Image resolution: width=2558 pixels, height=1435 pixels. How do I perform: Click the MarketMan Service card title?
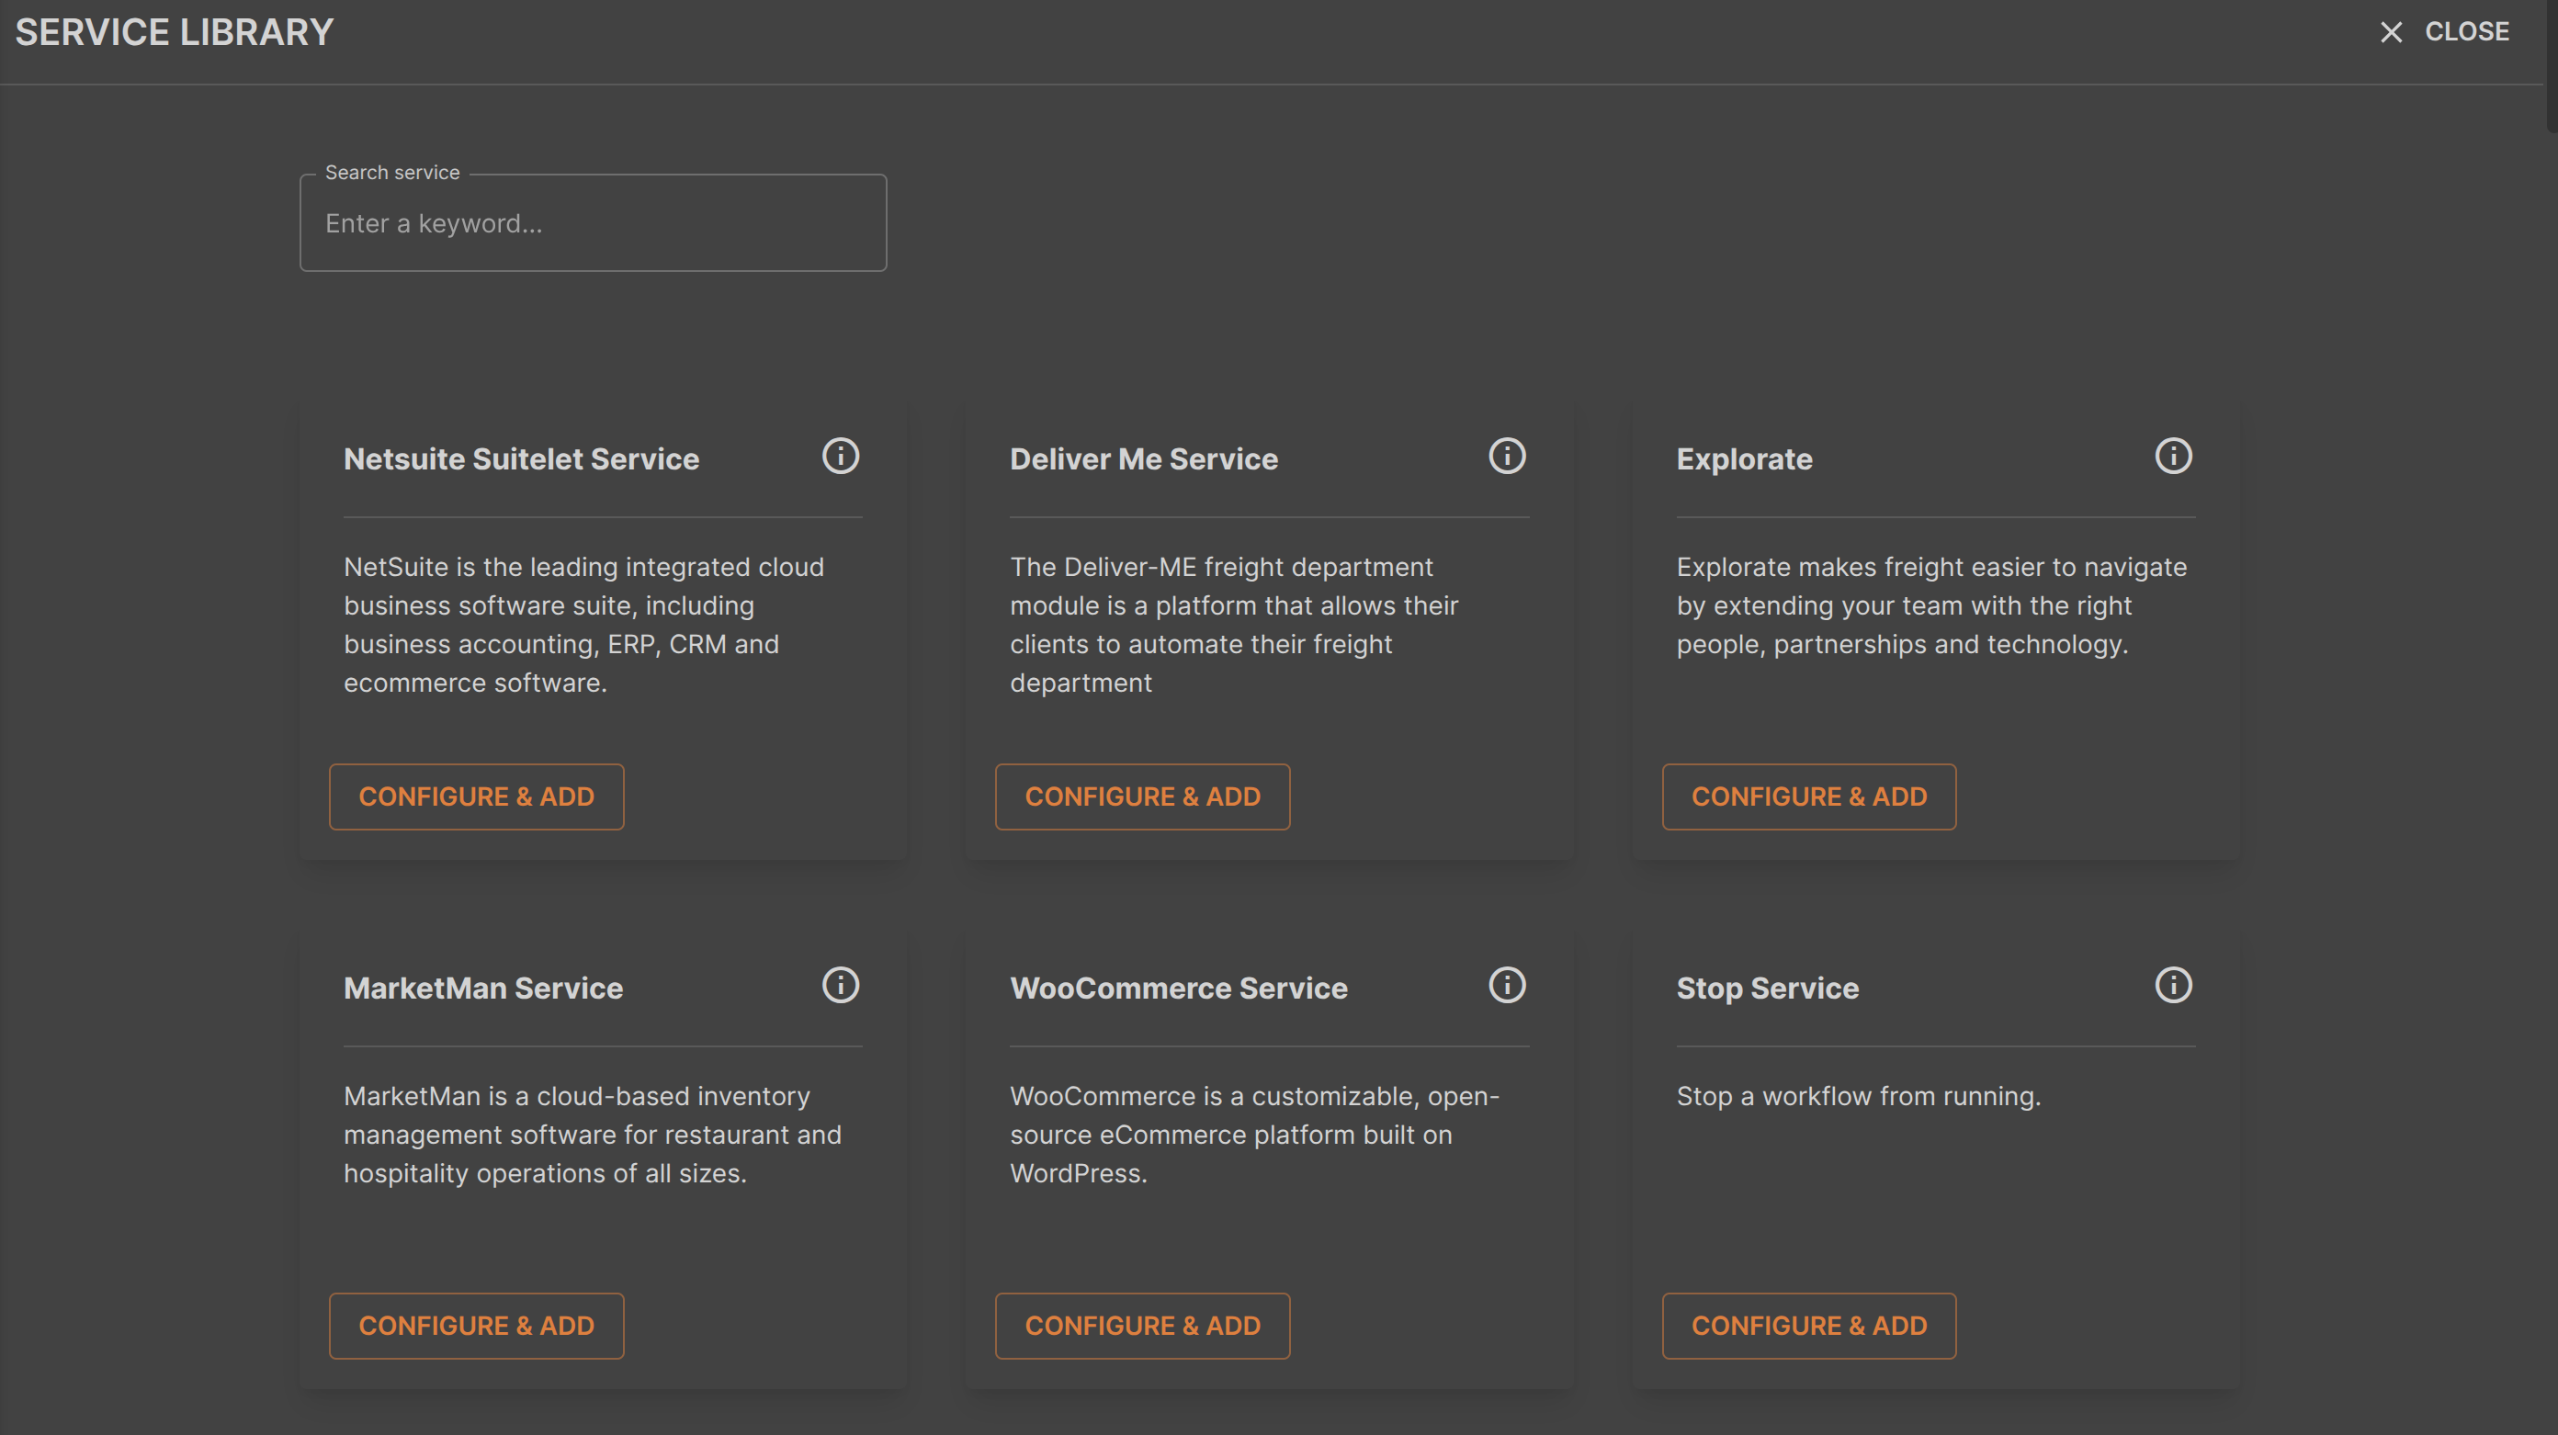[483, 989]
